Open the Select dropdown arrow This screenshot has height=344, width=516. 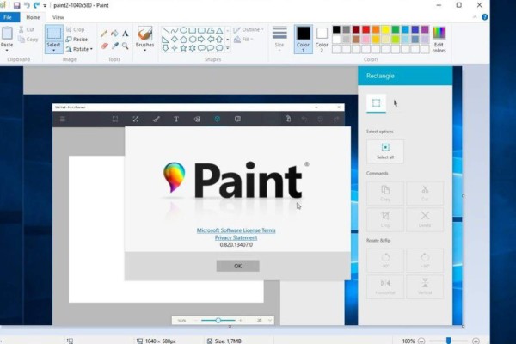[53, 51]
